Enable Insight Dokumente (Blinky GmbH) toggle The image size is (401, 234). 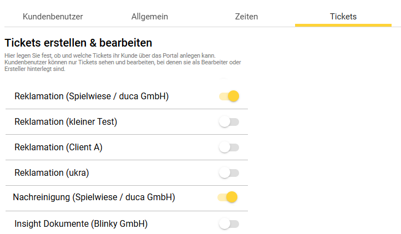click(229, 224)
